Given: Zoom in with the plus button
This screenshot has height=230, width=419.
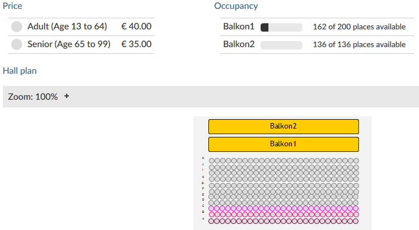Looking at the screenshot, I should (67, 96).
